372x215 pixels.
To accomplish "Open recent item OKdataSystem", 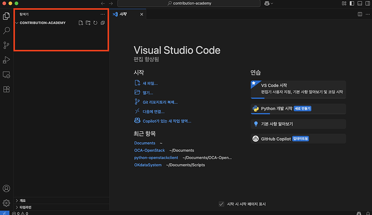I will tap(148, 165).
